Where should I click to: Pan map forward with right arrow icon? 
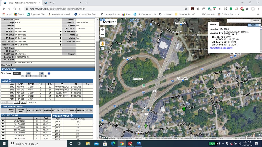[x=104, y=20]
